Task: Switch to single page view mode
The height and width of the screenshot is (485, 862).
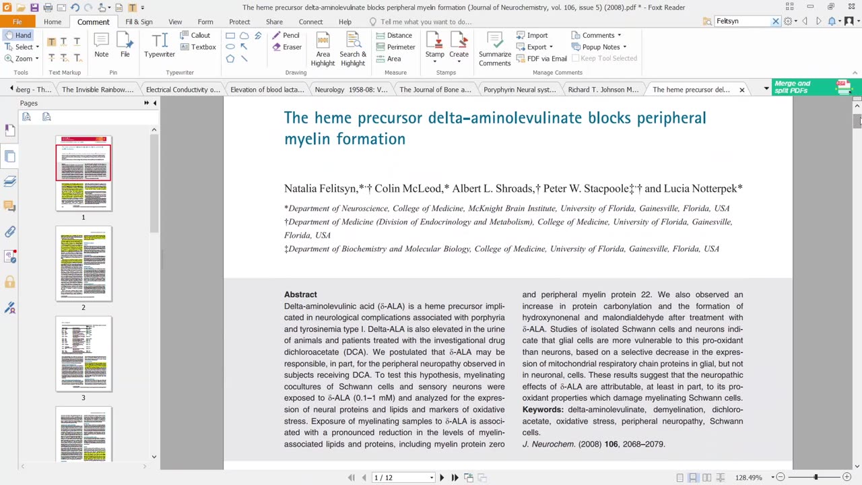Action: coord(679,478)
